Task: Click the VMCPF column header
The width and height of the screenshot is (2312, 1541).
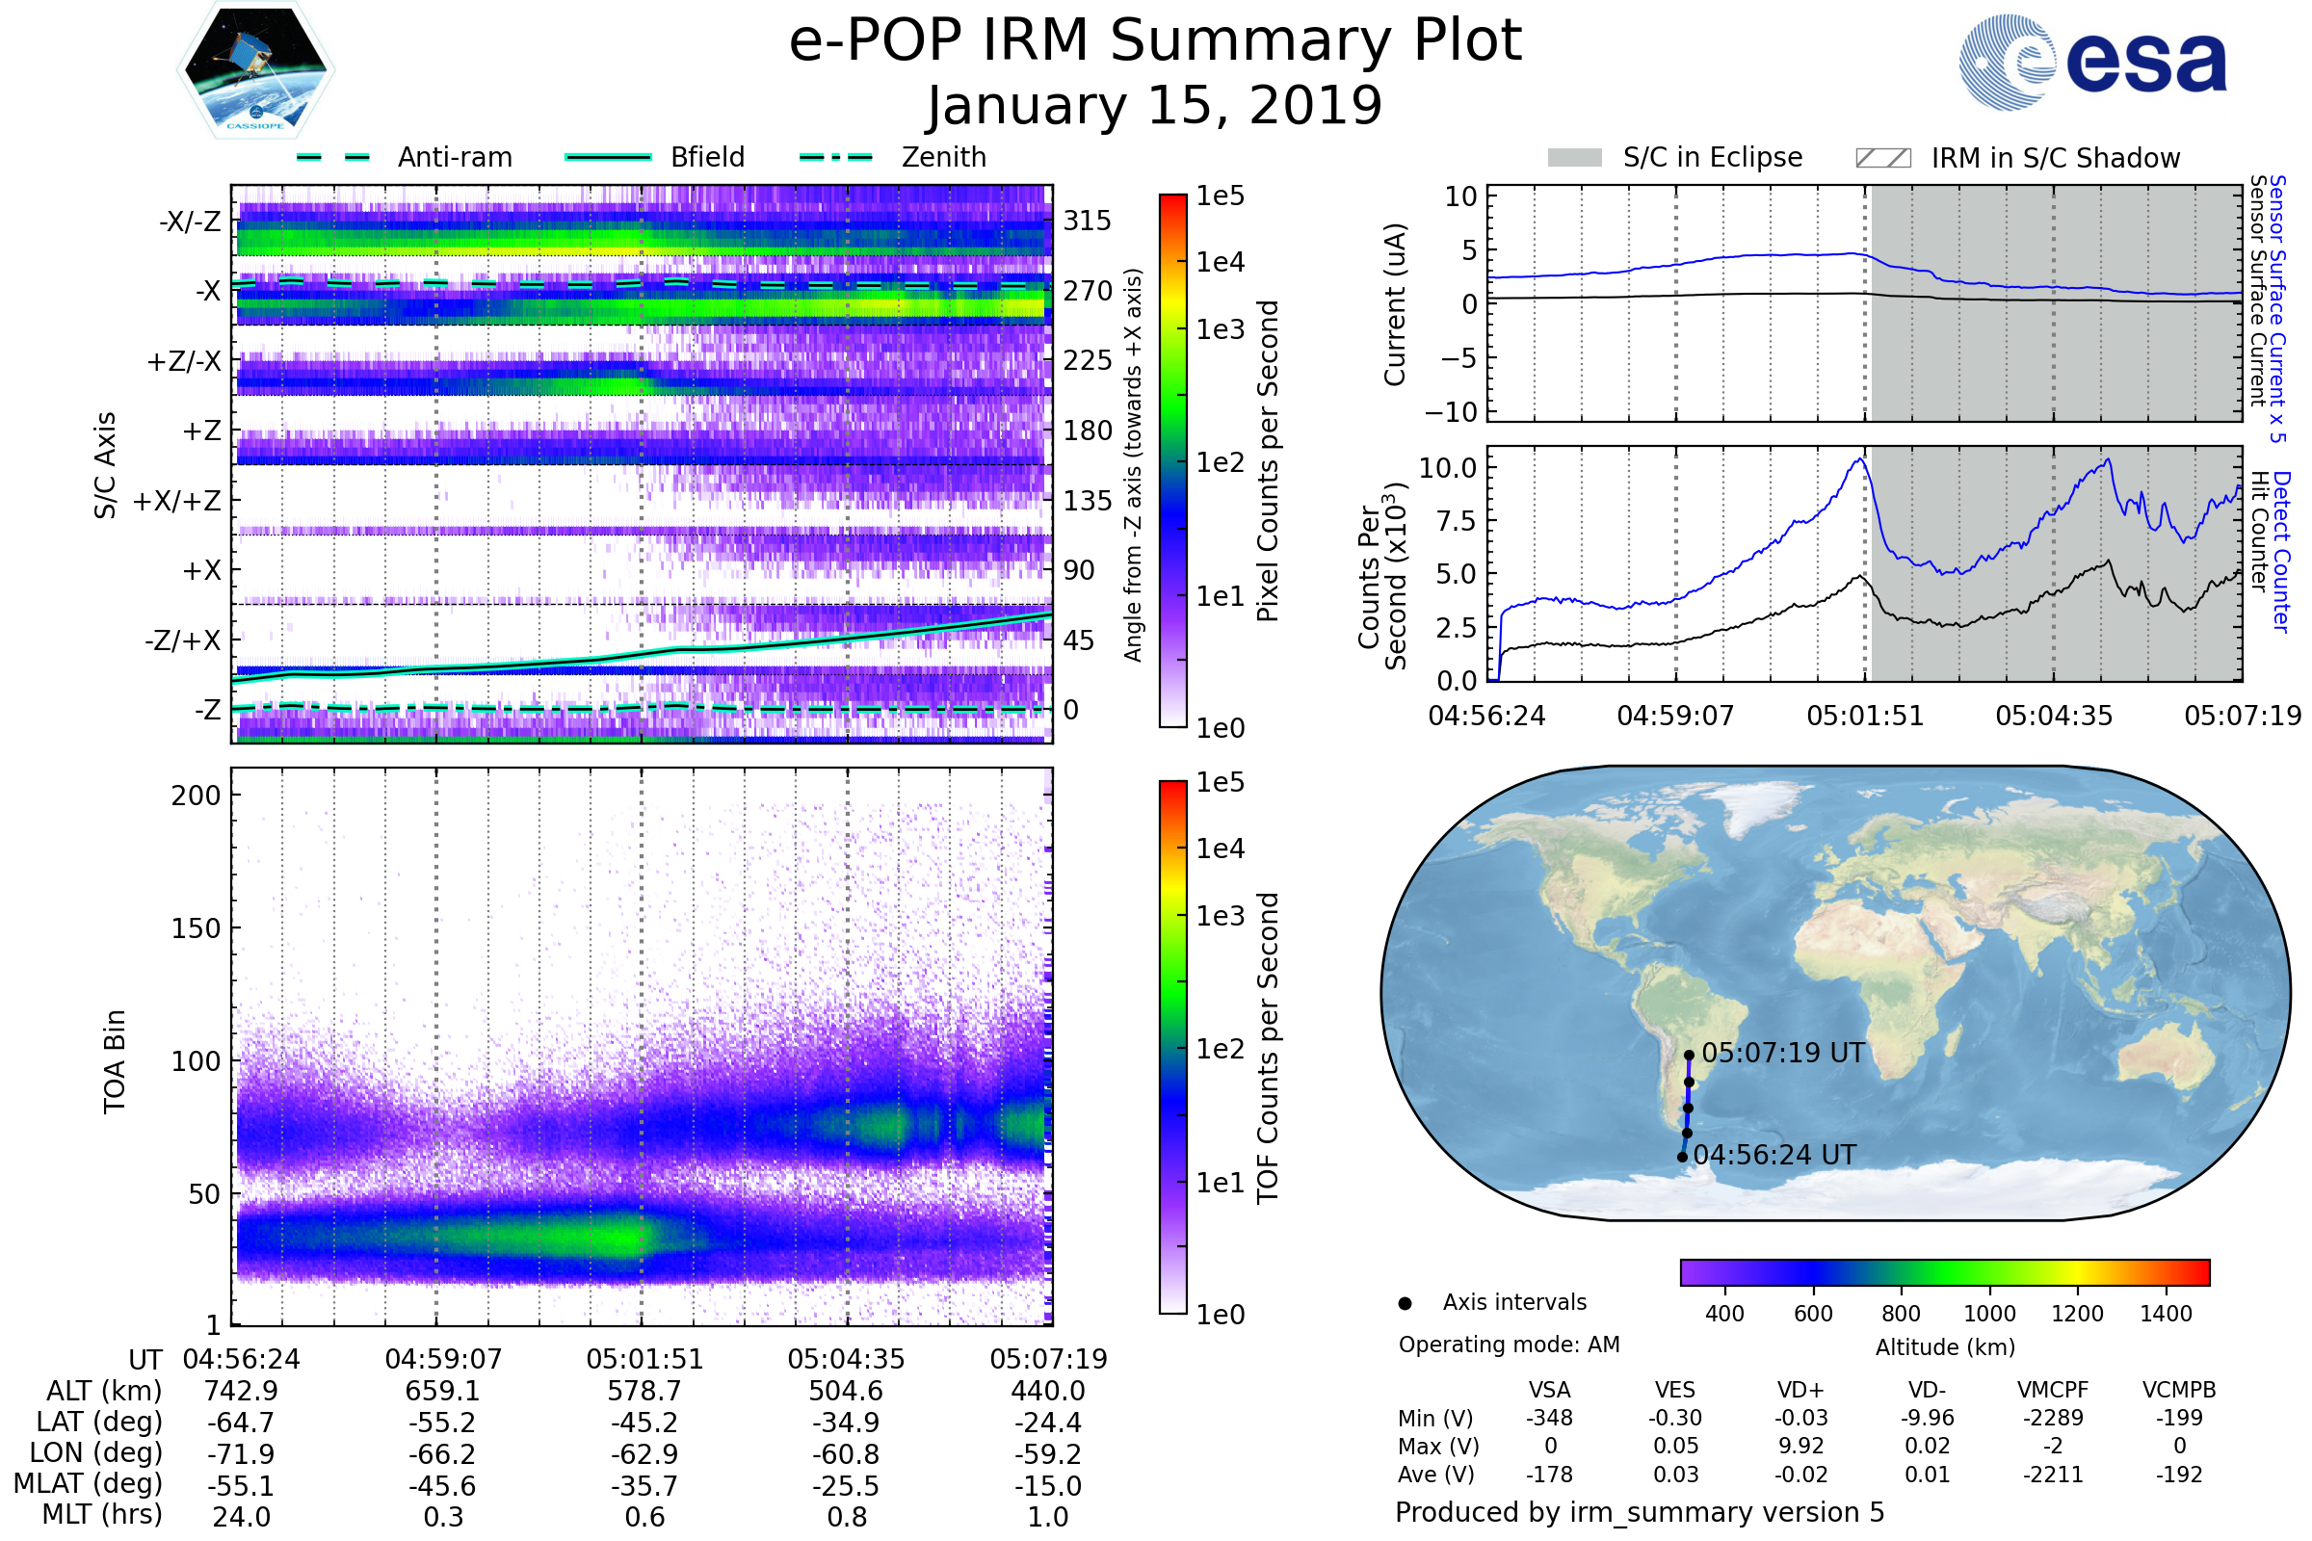Action: (2053, 1390)
